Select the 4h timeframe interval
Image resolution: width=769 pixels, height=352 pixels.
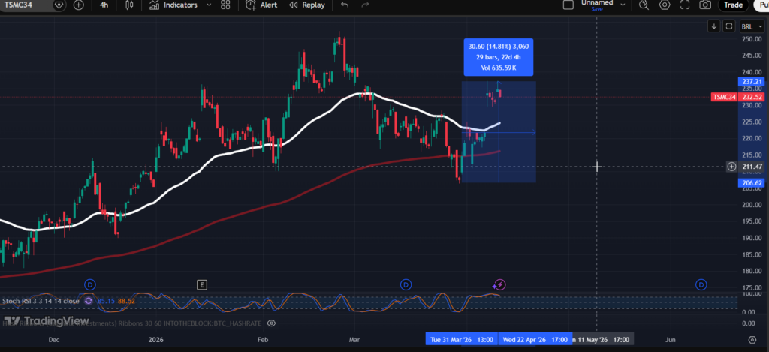click(104, 5)
